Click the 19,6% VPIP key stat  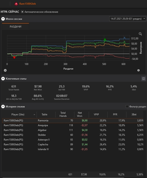point(86,86)
